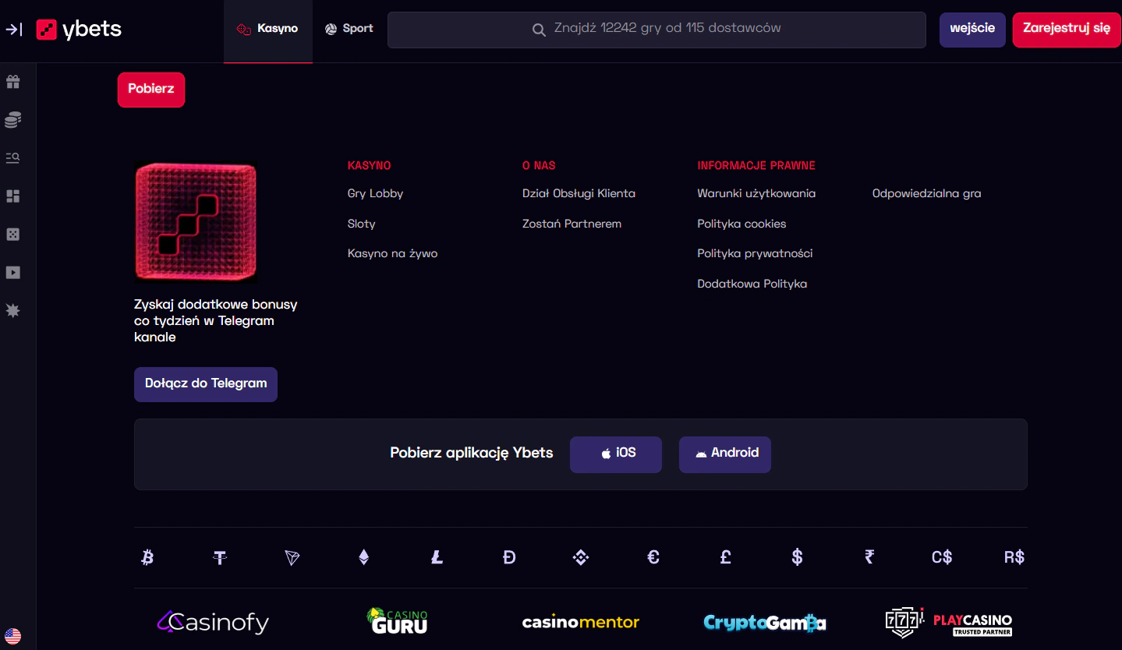Open the Sloty link
The height and width of the screenshot is (650, 1122).
(x=362, y=224)
